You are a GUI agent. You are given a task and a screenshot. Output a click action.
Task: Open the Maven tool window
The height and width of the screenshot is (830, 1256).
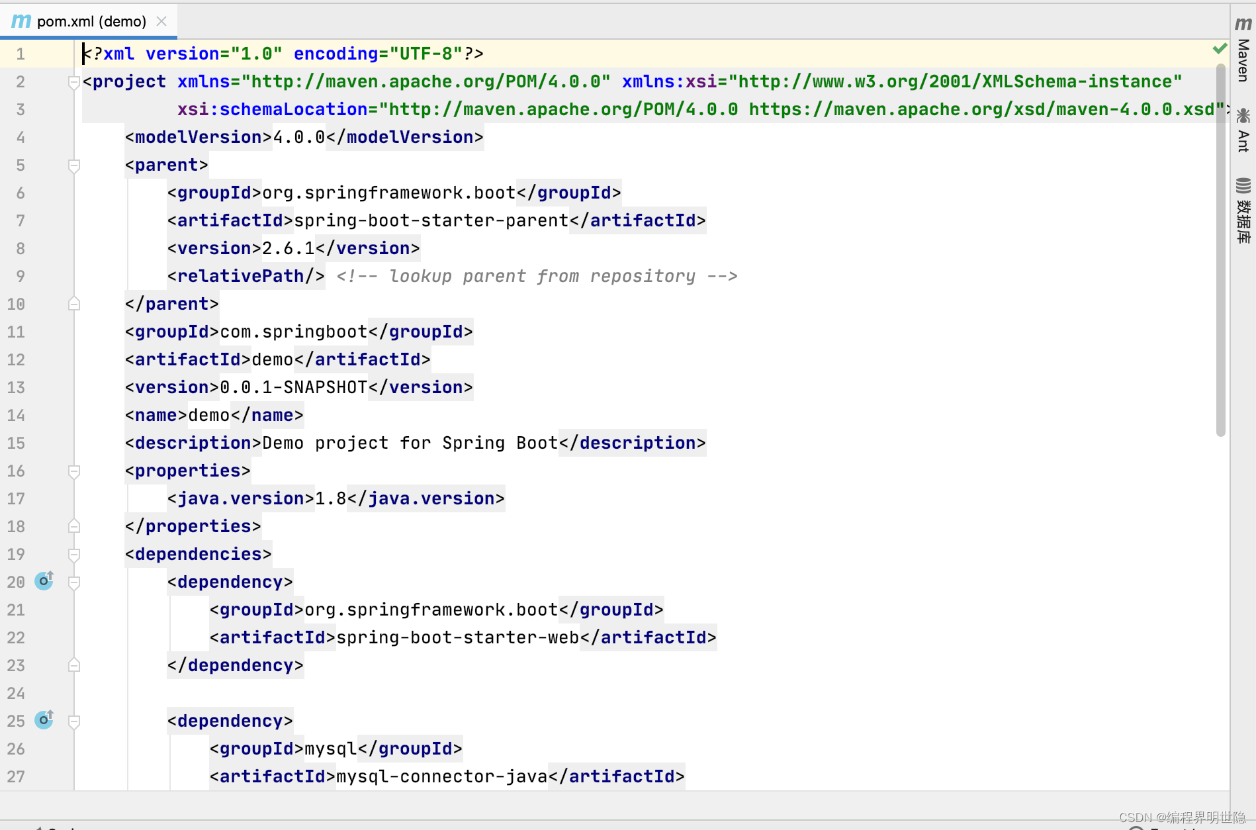(1243, 50)
